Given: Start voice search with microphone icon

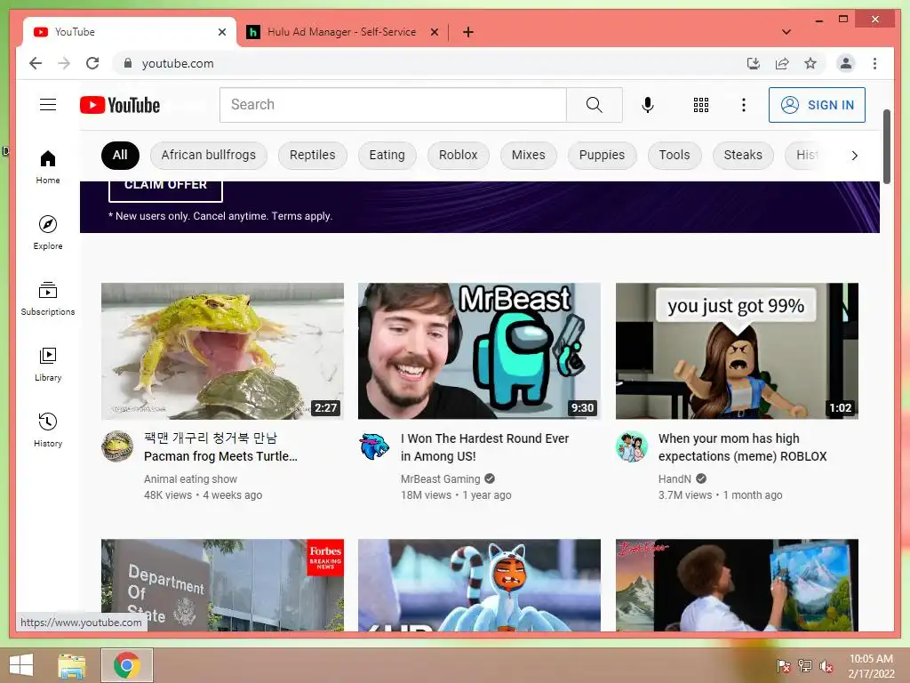Looking at the screenshot, I should pos(648,105).
